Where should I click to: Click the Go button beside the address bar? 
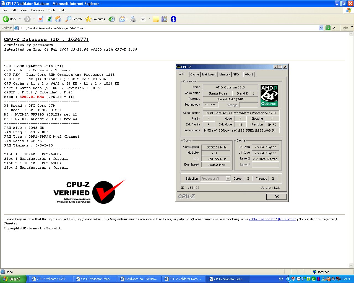331,28
